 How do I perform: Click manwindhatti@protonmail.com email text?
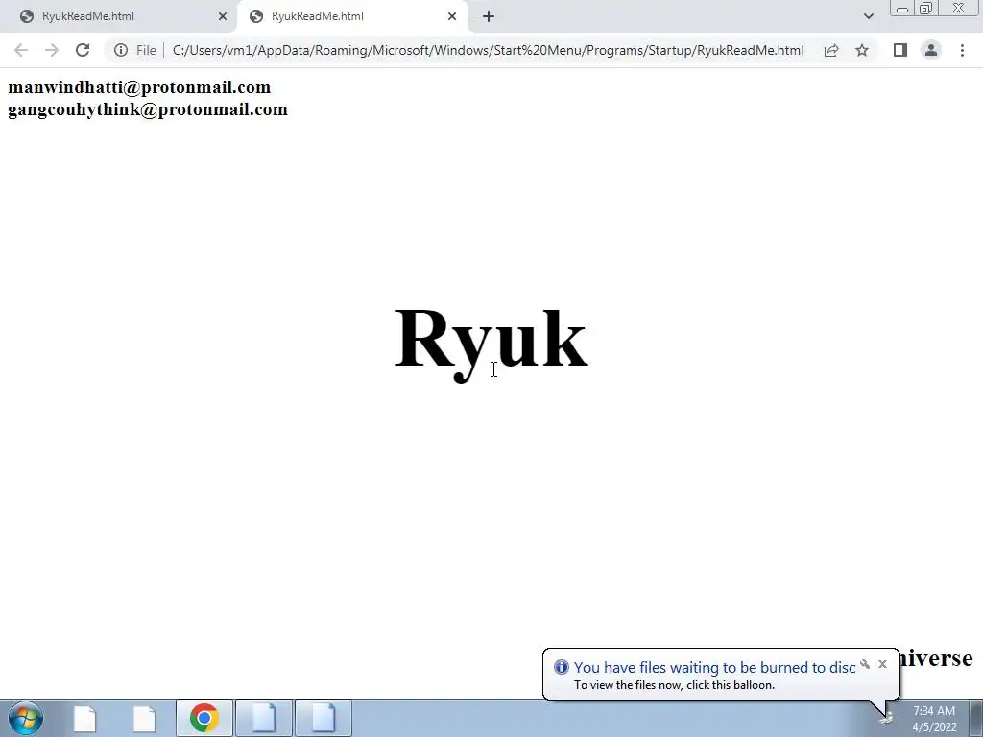[139, 87]
